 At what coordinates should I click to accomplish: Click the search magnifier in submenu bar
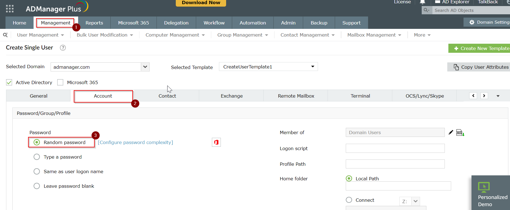5,35
